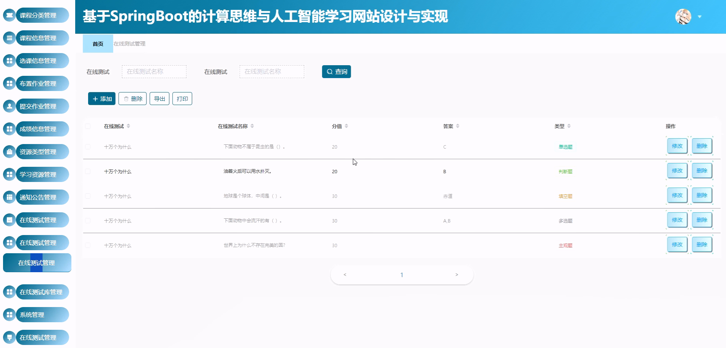Check the row 世界上为什么不存在完美的圆
This screenshot has width=726, height=348.
pyautogui.click(x=88, y=245)
